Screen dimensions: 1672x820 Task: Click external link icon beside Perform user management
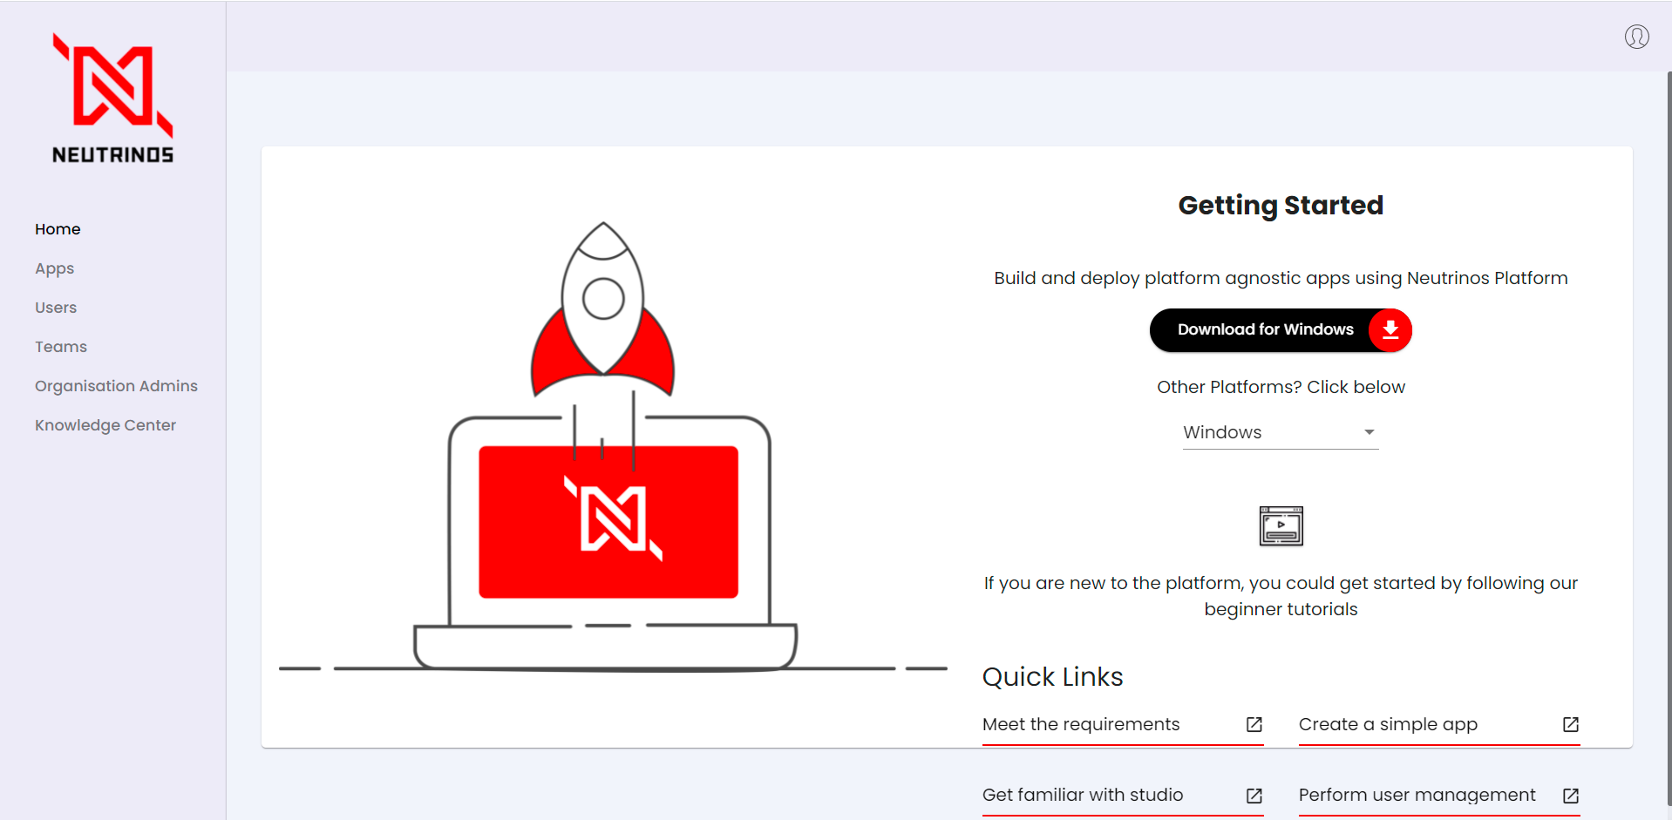(1571, 796)
